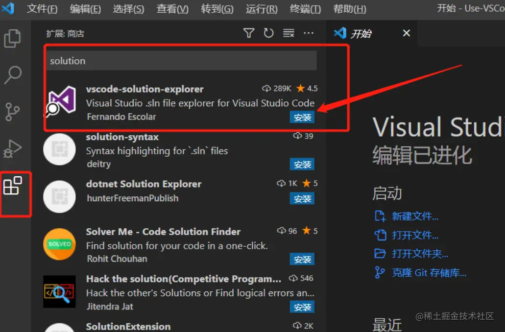Screen dimensions: 505x332
Task: Open the 转到(G) menu
Action: tap(217, 9)
